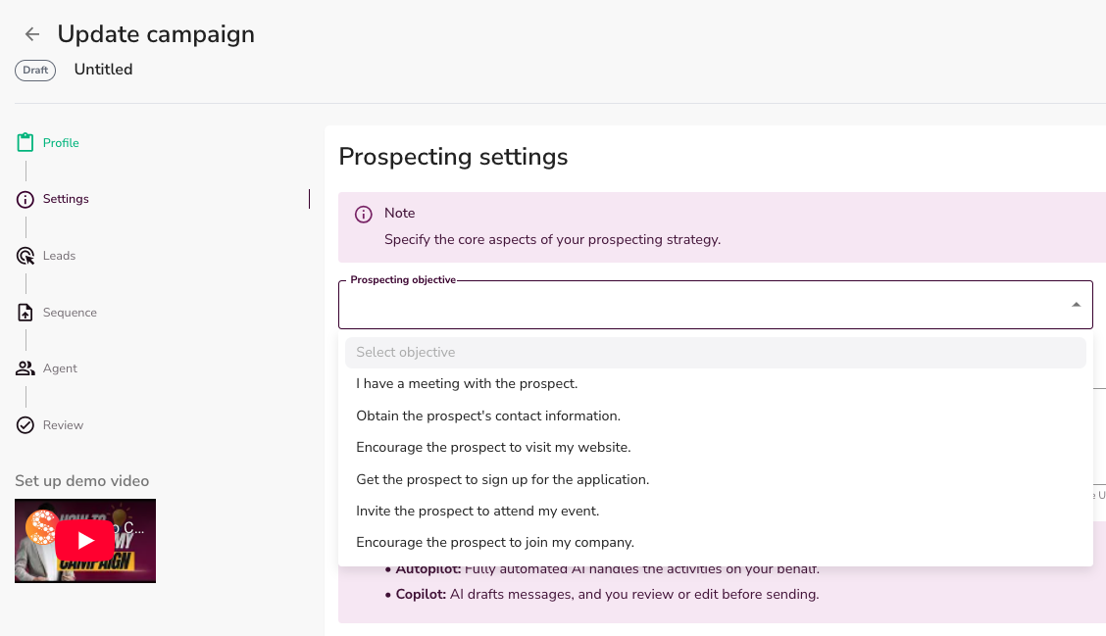Open the Leads step in sidebar

pyautogui.click(x=59, y=256)
